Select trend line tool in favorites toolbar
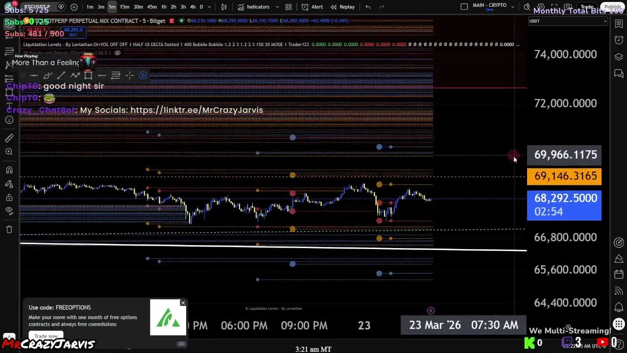This screenshot has height=353, width=627. click(x=61, y=75)
